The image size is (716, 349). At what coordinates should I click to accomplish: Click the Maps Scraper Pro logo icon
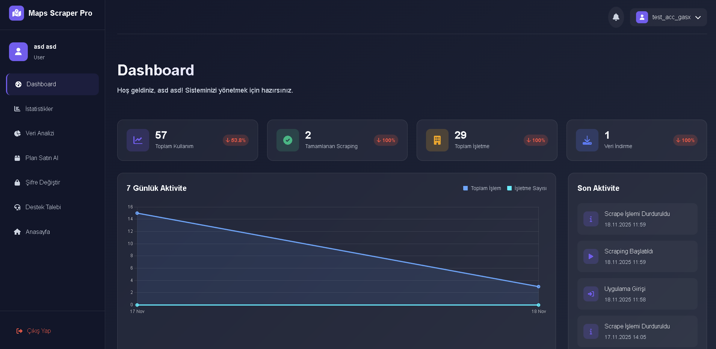click(x=17, y=13)
